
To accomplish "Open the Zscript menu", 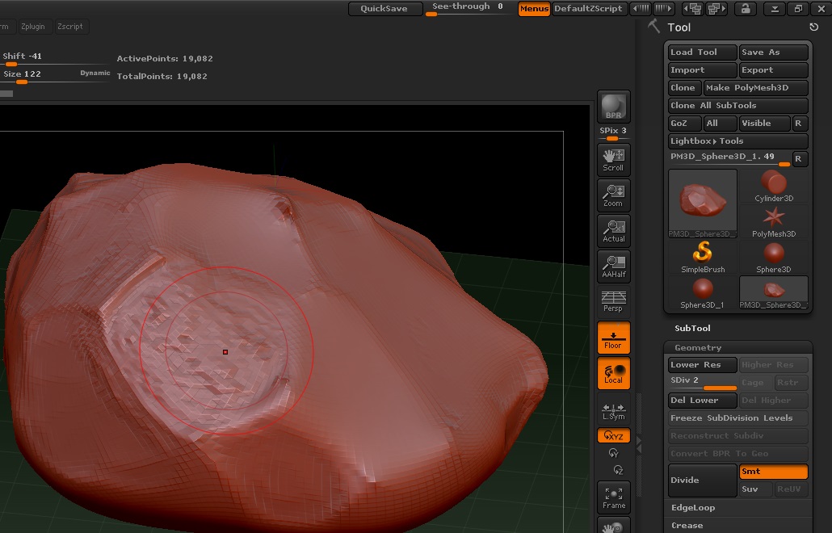I will point(70,27).
